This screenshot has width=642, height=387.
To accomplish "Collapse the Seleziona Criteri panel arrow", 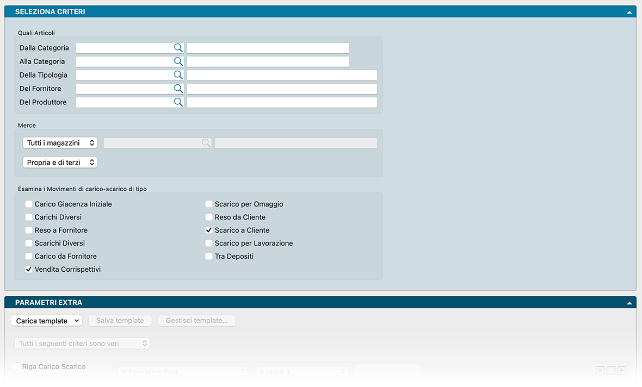I will click(x=629, y=12).
